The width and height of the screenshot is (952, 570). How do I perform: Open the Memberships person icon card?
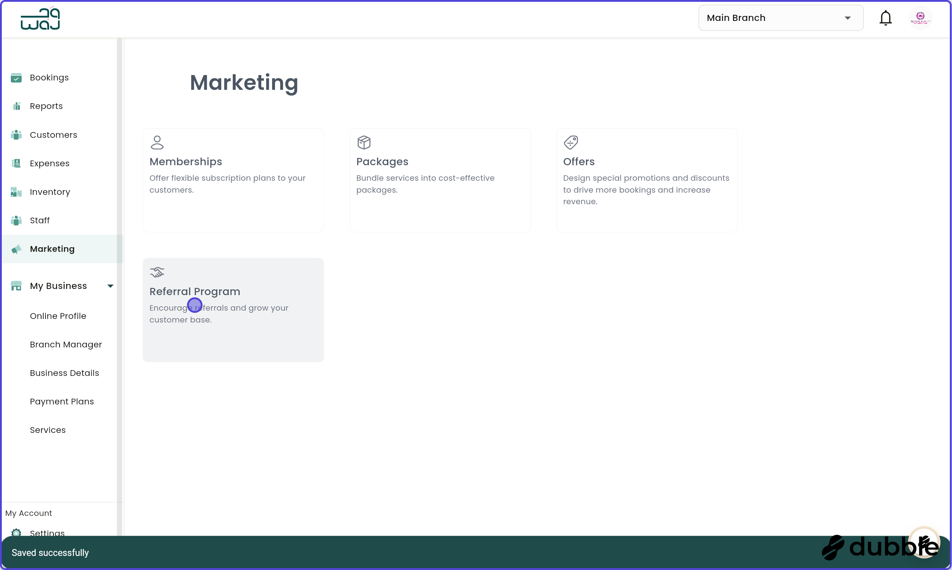(157, 142)
